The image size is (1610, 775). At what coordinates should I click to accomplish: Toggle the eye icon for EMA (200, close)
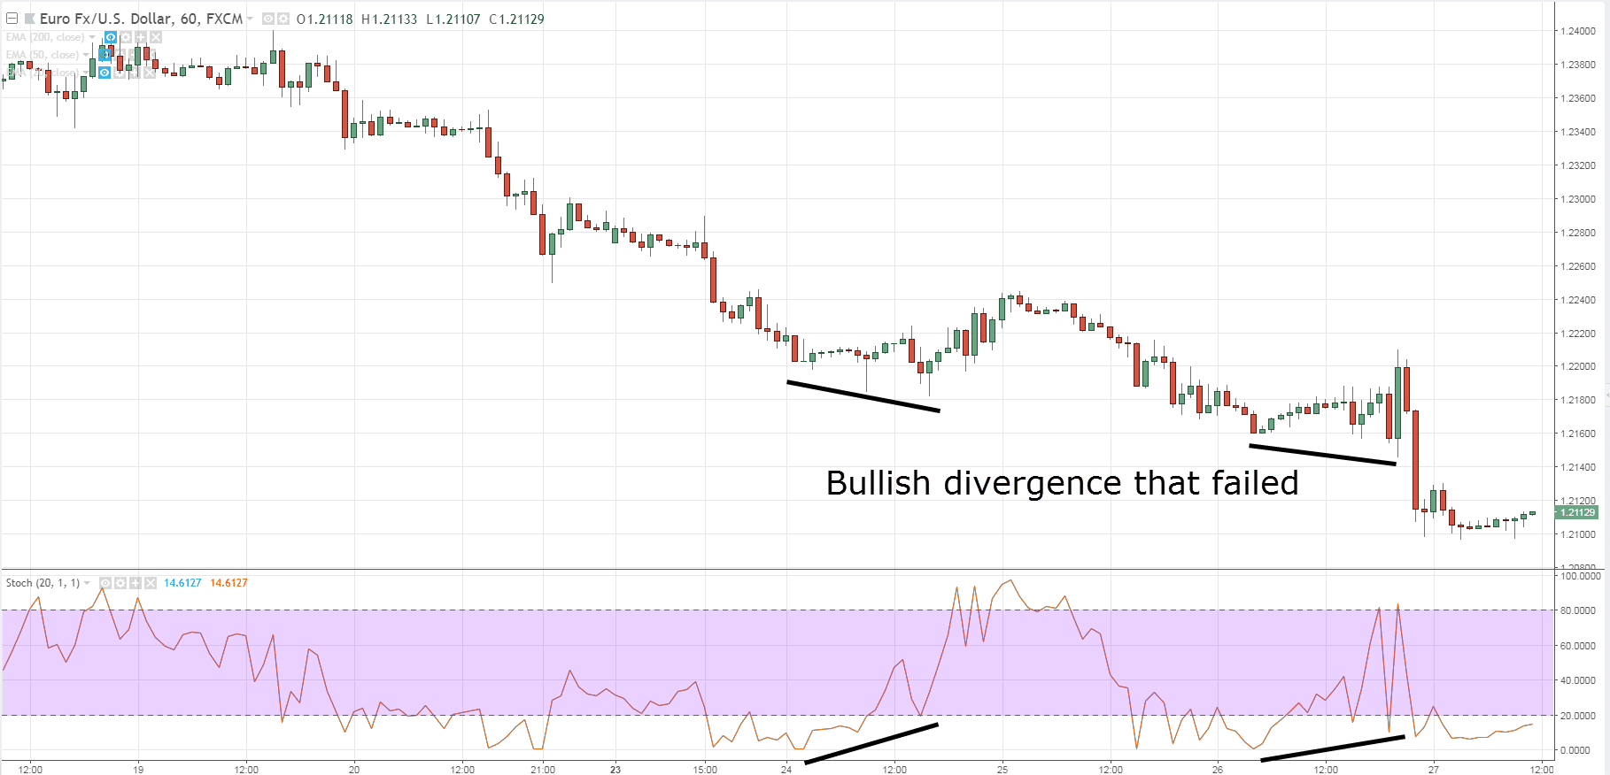[111, 37]
